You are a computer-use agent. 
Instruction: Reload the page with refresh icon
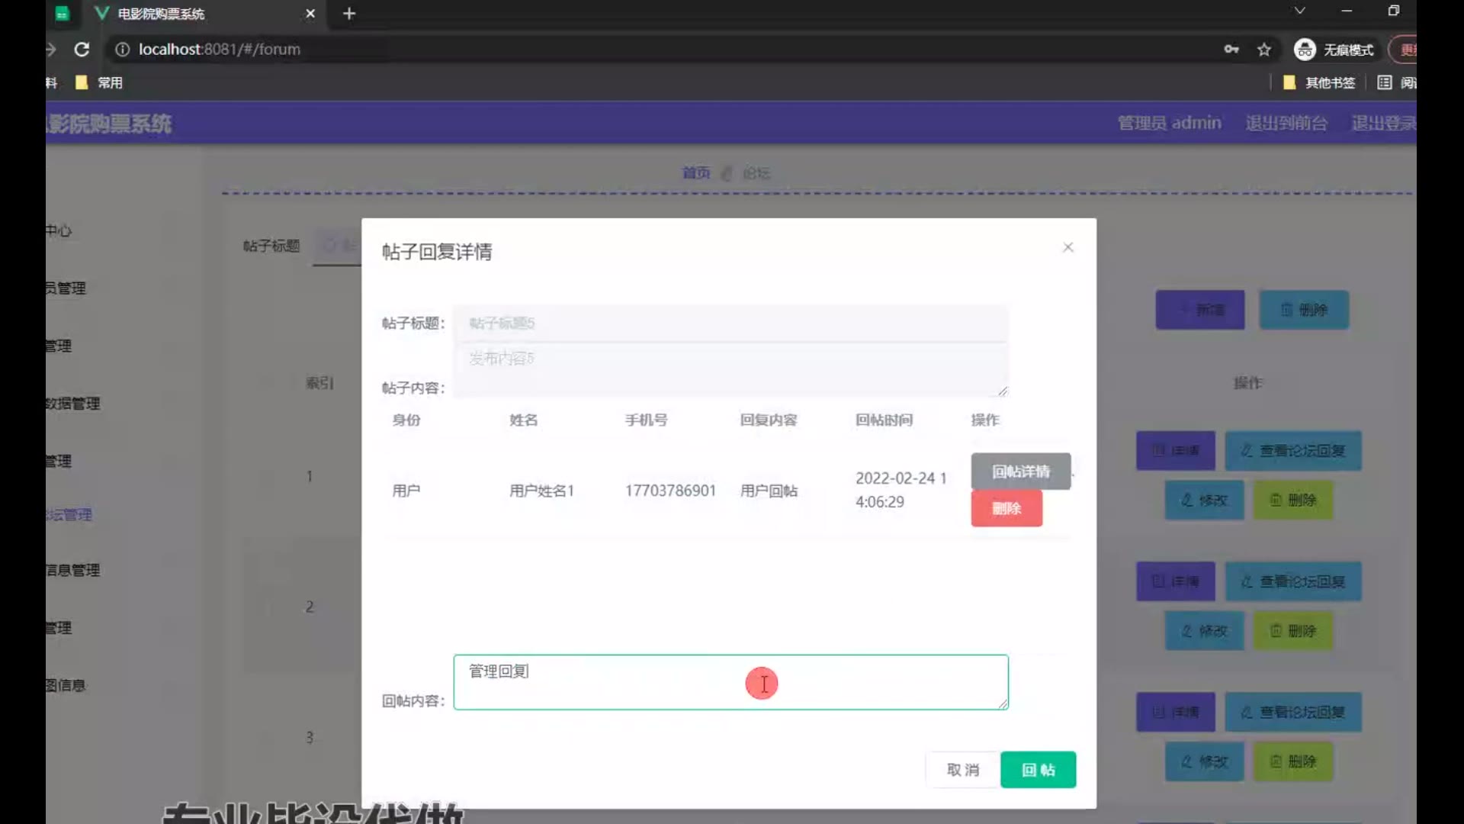pos(82,50)
